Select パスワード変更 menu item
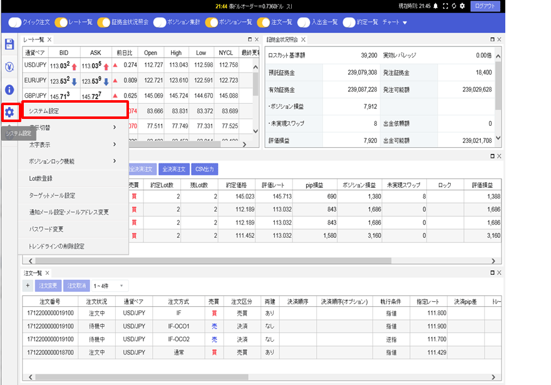 tap(73, 229)
